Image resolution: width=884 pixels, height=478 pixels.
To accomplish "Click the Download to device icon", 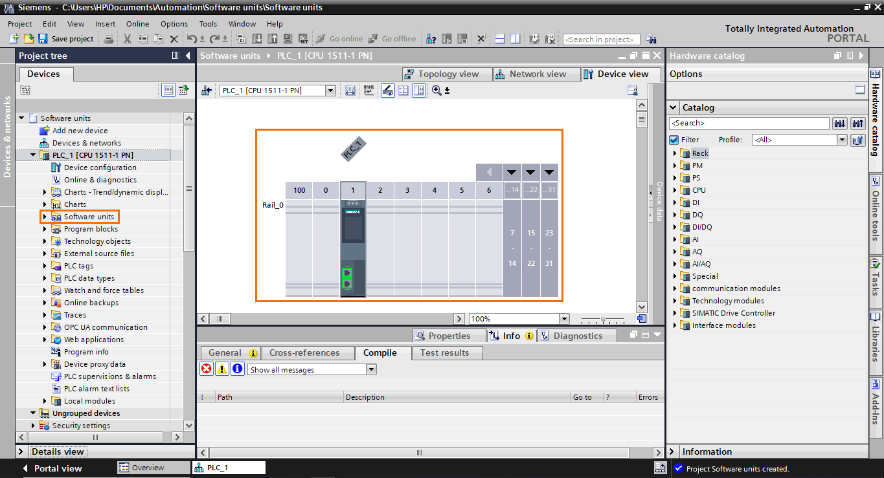I will coord(258,39).
